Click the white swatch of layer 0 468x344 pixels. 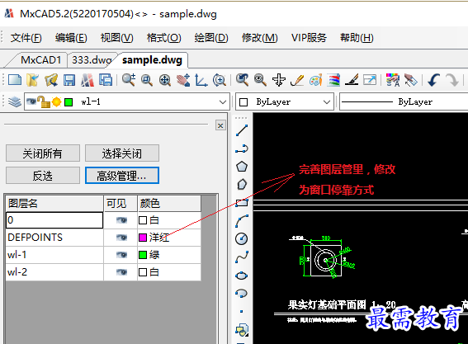(143, 220)
